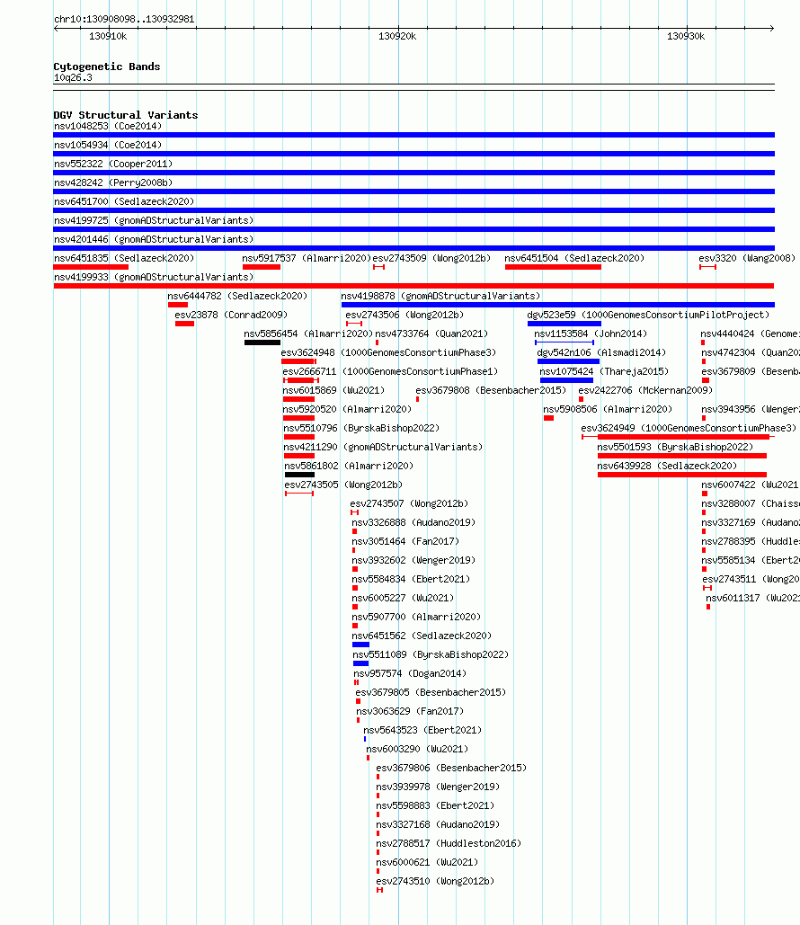The image size is (800, 925).
Task: Open esv2743510 (Wong2012b) label
Action: tap(435, 881)
